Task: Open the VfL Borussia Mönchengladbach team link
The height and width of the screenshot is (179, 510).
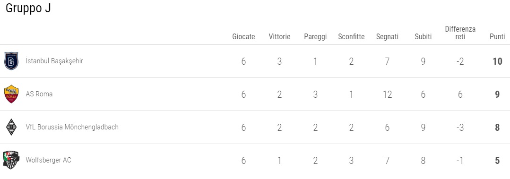Action: (72, 127)
